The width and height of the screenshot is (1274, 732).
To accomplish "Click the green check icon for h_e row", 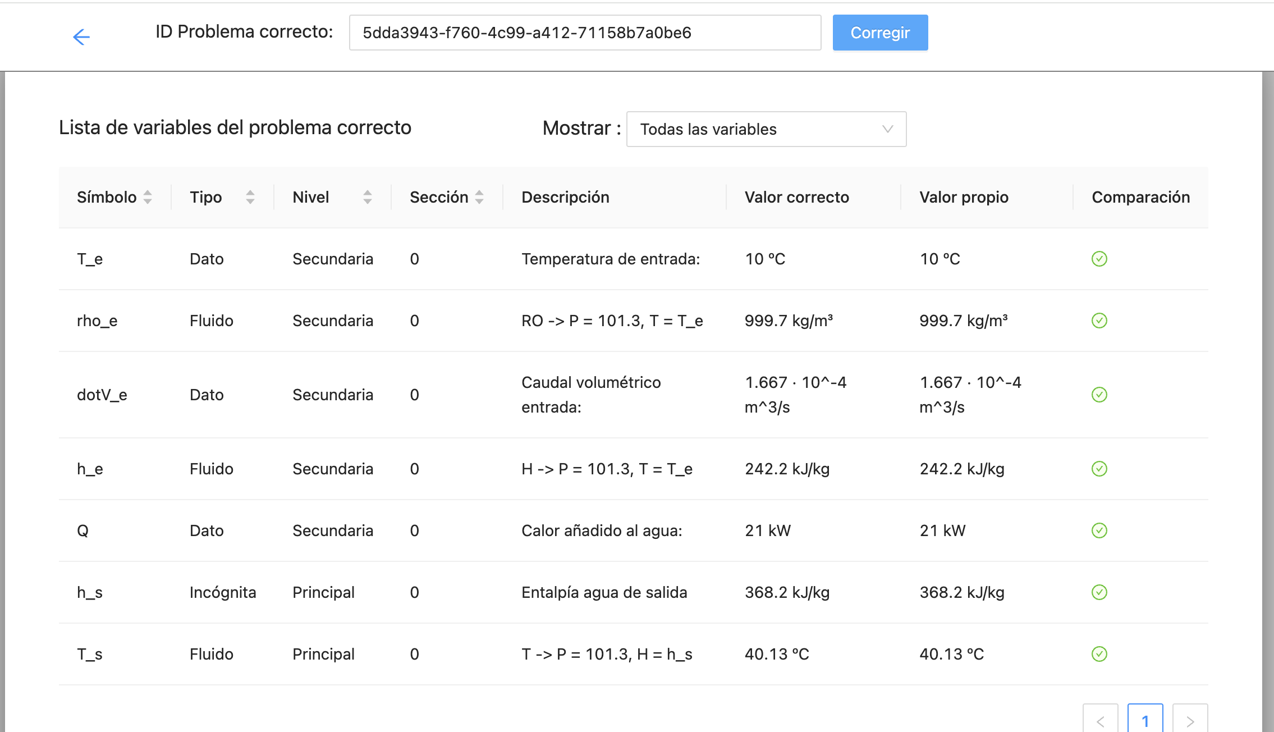I will pos(1099,469).
